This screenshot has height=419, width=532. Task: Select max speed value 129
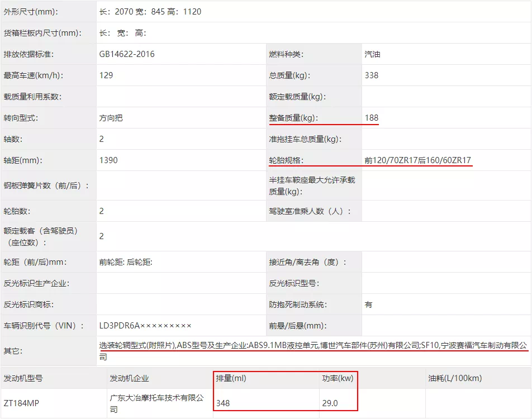pyautogui.click(x=106, y=75)
